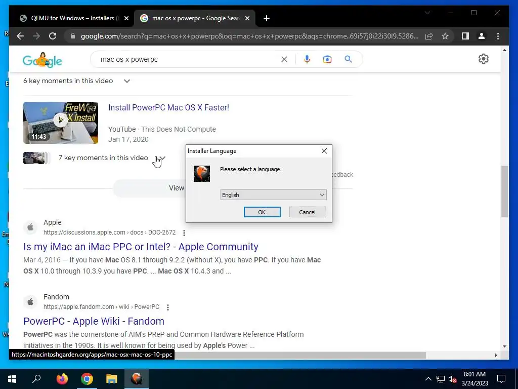Click the Google logo

pos(42,60)
